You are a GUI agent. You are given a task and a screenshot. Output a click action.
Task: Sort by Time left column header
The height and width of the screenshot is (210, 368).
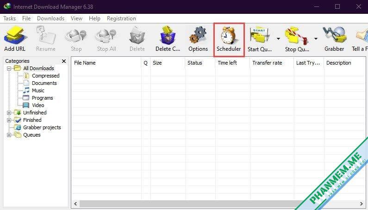(232, 63)
